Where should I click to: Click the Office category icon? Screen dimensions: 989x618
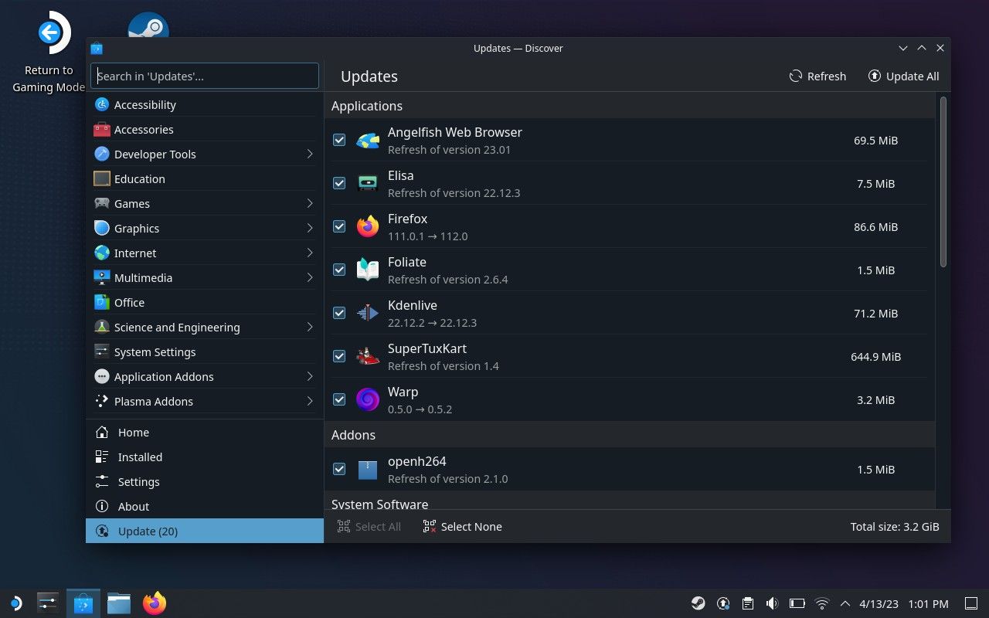[102, 303]
